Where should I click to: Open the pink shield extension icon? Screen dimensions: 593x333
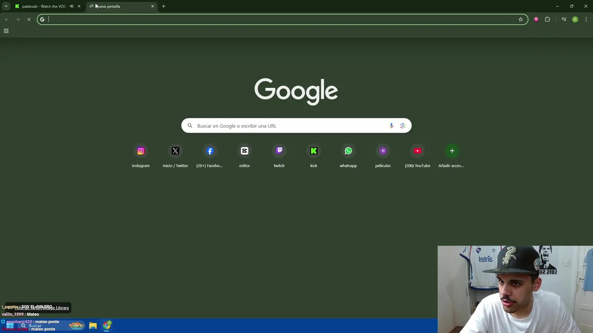click(x=536, y=19)
